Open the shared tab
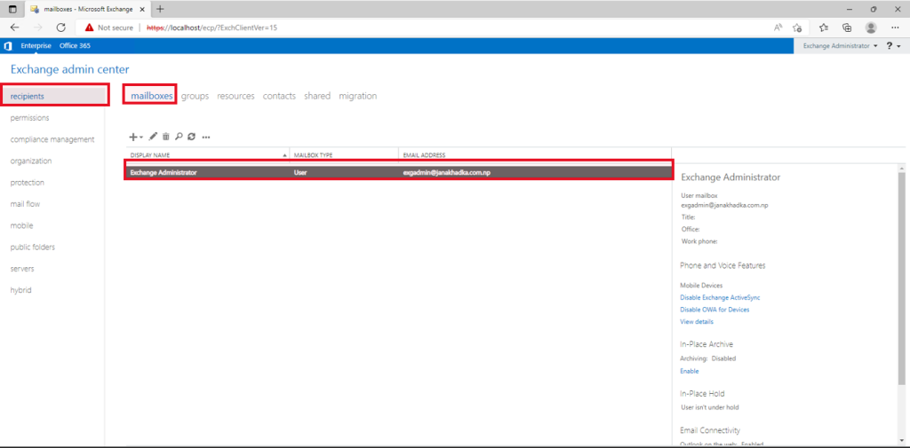Image resolution: width=910 pixels, height=448 pixels. click(x=317, y=96)
